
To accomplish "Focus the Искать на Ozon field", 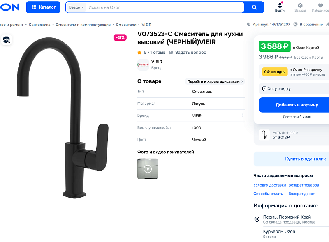I will pos(165,7).
